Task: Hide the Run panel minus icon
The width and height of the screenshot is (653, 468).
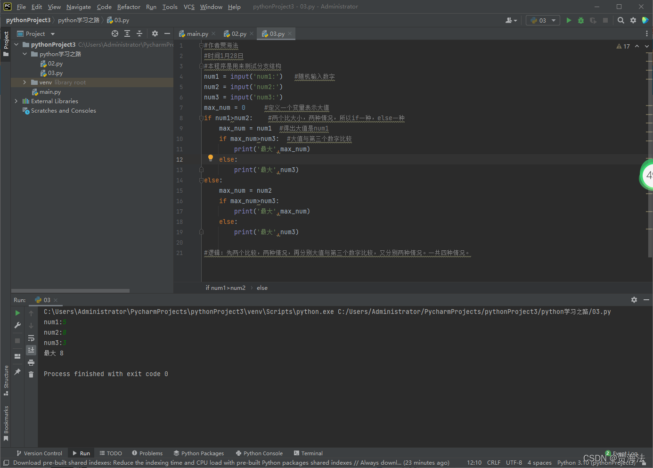Action: click(x=646, y=300)
